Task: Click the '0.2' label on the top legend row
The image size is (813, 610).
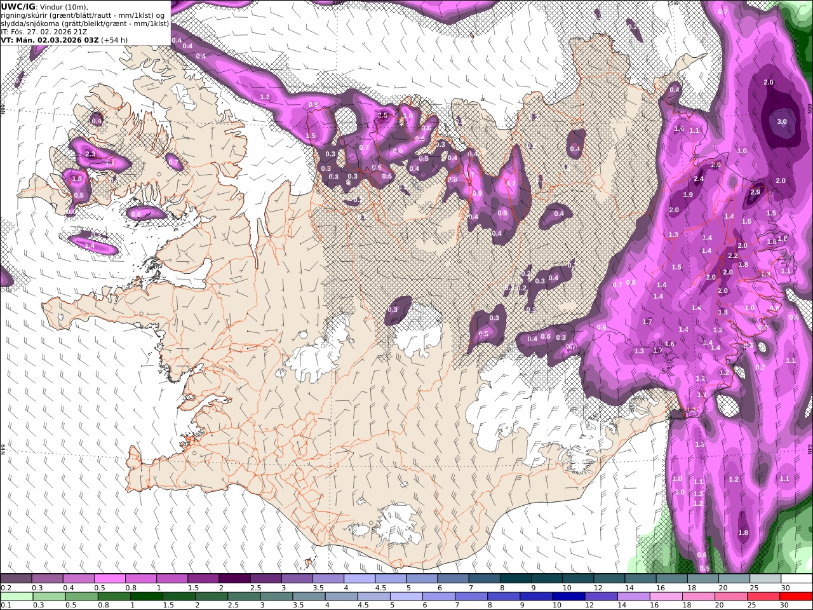Action: [x=6, y=588]
